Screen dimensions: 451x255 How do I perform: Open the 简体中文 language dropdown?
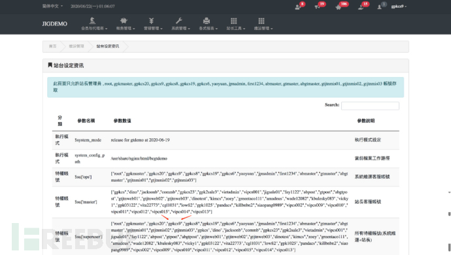click(52, 6)
